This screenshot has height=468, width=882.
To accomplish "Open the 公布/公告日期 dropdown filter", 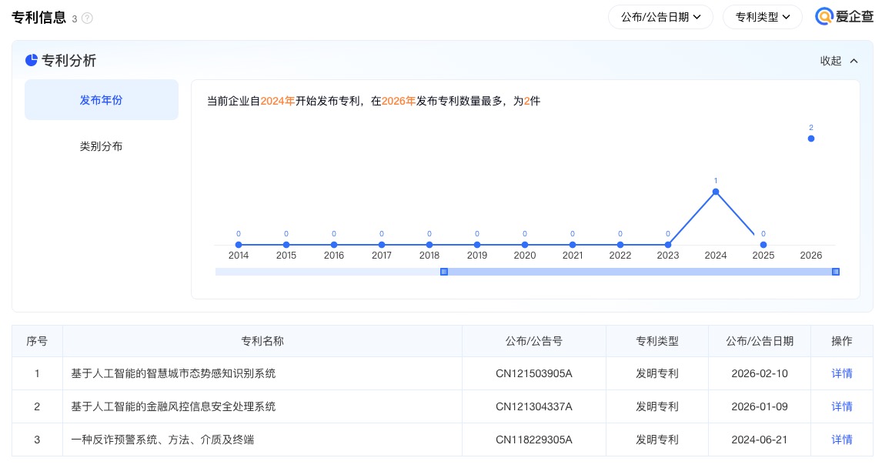I will coord(660,17).
